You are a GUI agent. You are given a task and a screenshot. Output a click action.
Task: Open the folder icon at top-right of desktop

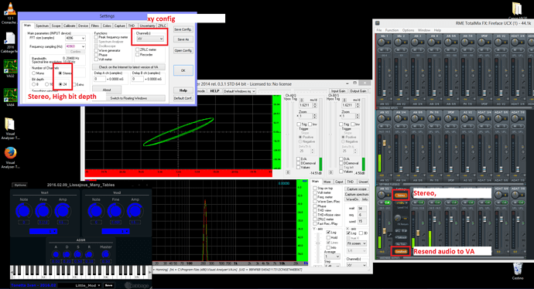[517, 8]
